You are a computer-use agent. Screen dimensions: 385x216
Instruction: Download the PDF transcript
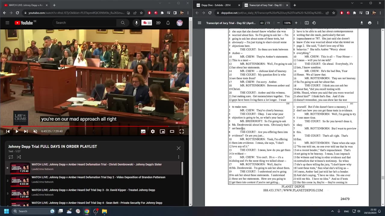(362, 23)
